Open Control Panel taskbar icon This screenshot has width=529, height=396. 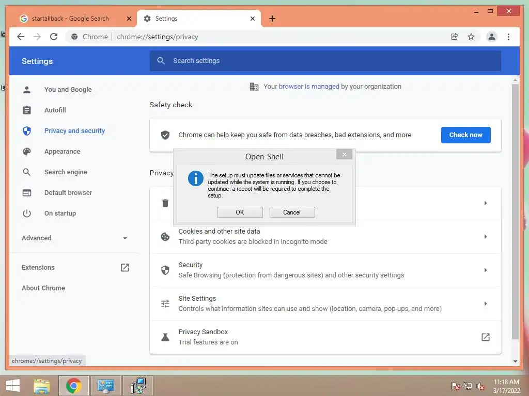pos(105,386)
